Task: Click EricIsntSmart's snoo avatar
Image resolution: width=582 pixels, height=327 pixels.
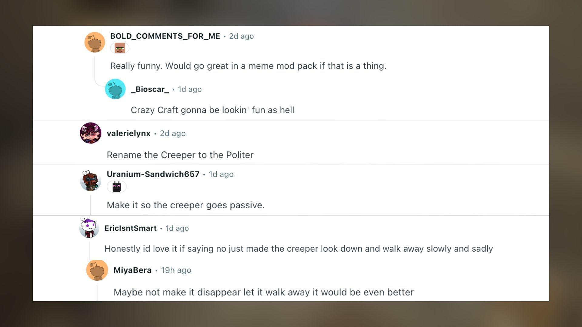Action: click(x=89, y=228)
